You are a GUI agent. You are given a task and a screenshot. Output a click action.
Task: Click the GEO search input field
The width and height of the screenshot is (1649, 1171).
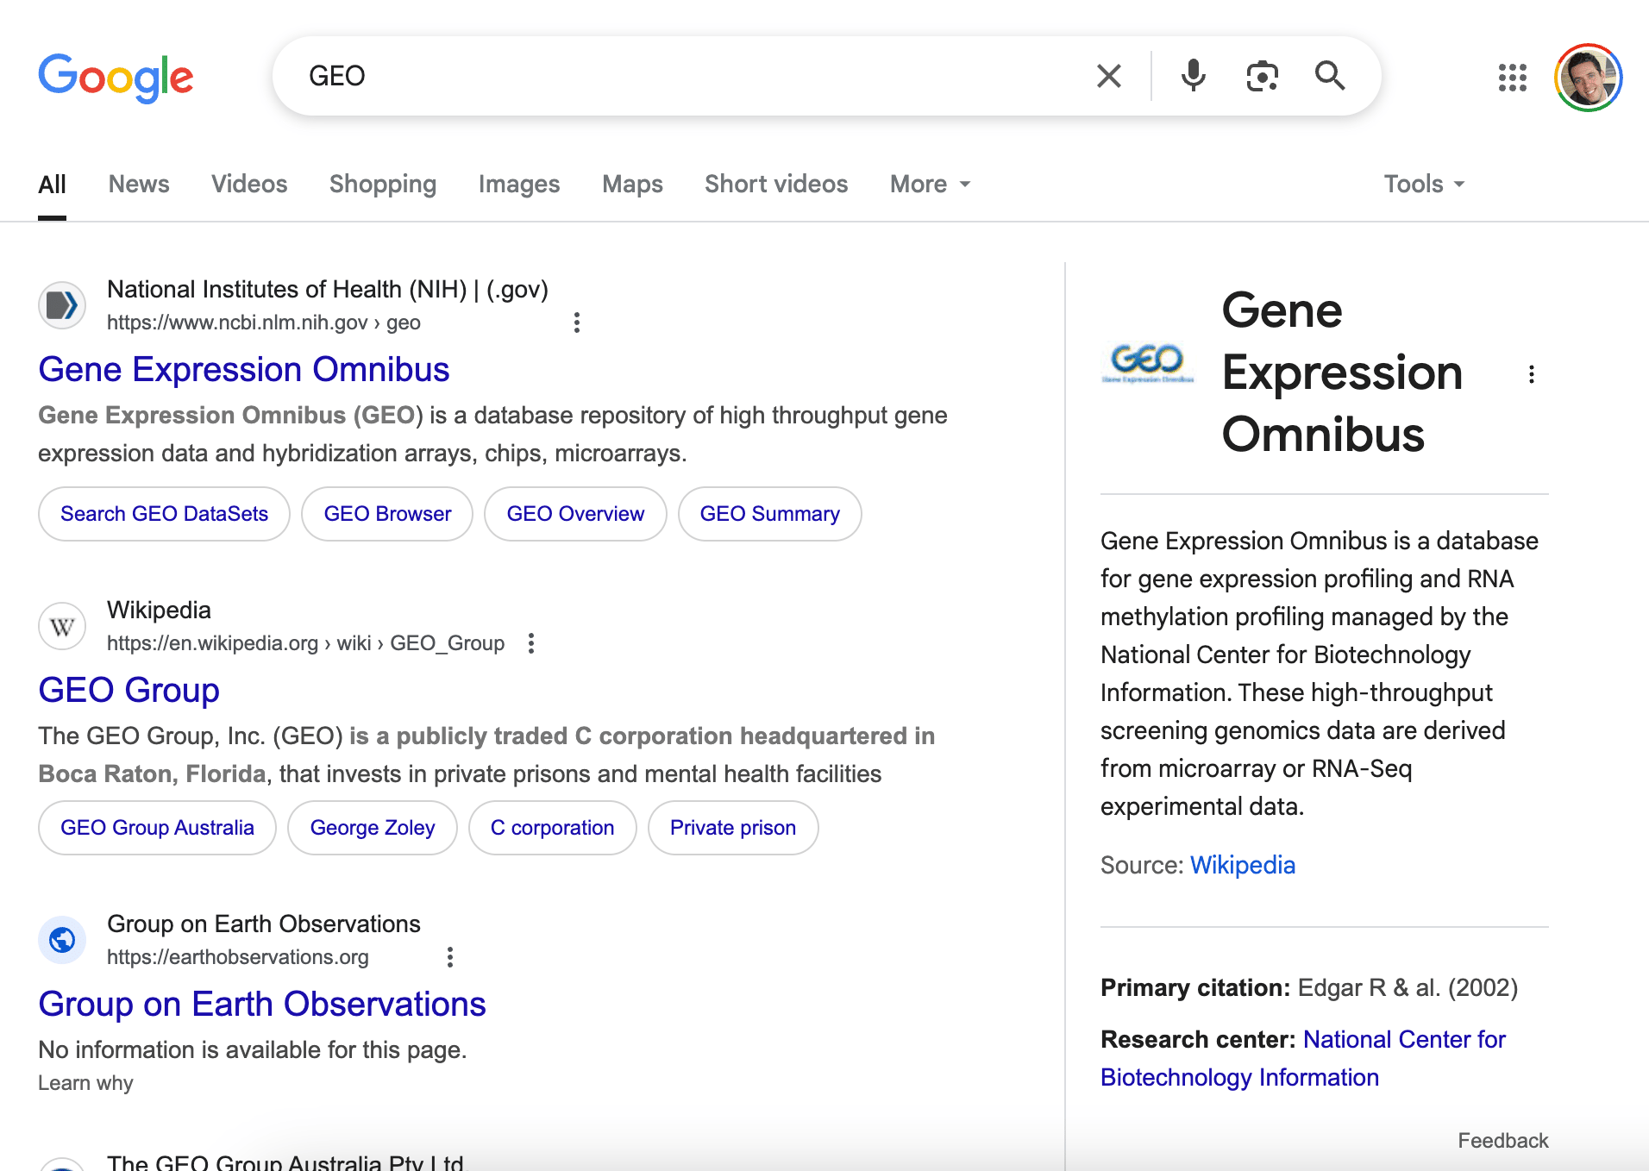click(690, 76)
